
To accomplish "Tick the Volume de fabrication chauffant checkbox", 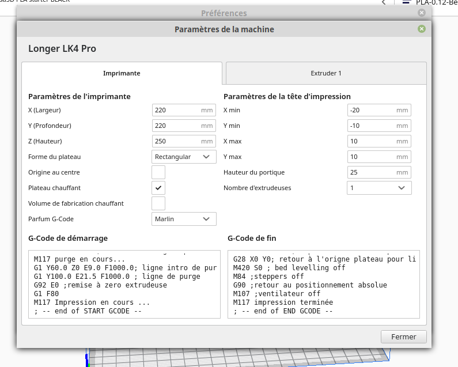I will (x=158, y=203).
